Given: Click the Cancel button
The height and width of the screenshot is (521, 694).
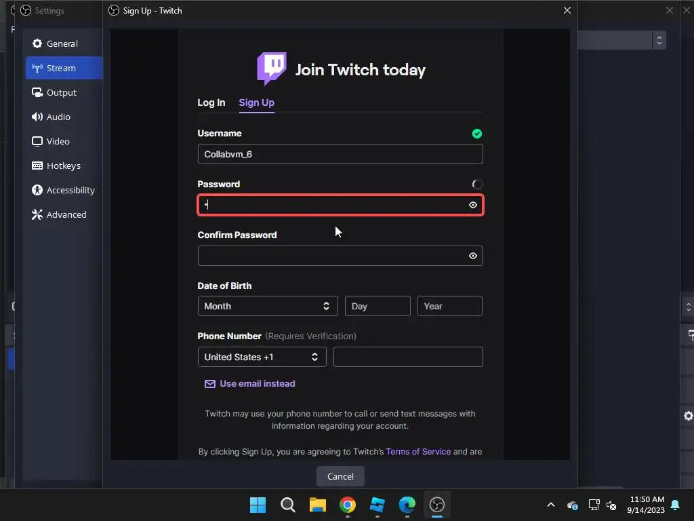Looking at the screenshot, I should click(340, 476).
